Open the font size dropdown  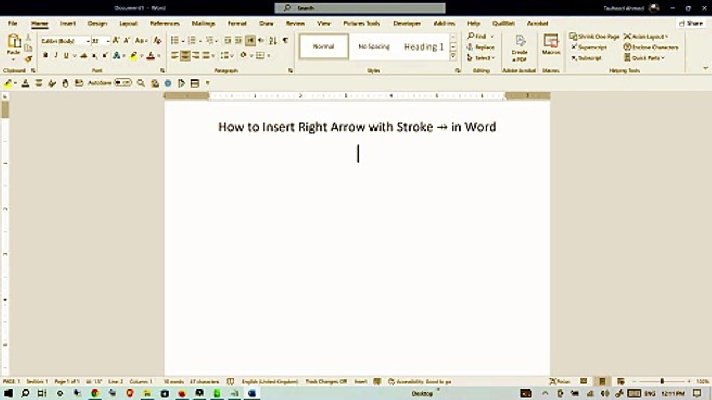pyautogui.click(x=108, y=41)
